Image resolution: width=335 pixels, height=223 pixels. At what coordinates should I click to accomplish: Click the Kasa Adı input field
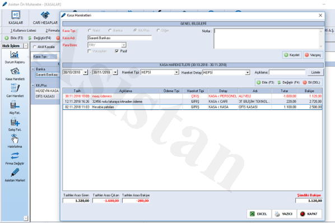[120, 38]
